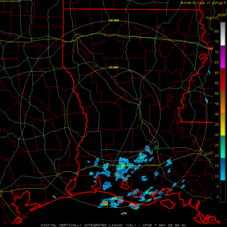The width and height of the screenshot is (227, 227).
Task: Click the legend value 30
Action: coord(217,135)
